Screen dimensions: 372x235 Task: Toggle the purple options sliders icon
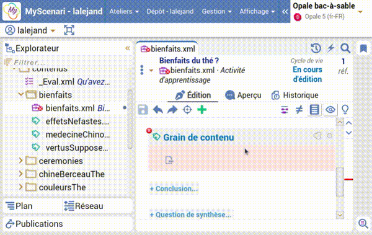coord(285,110)
